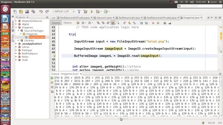Expand the Libraries node
Viewport: 223px width, 125px height.
click(18, 41)
